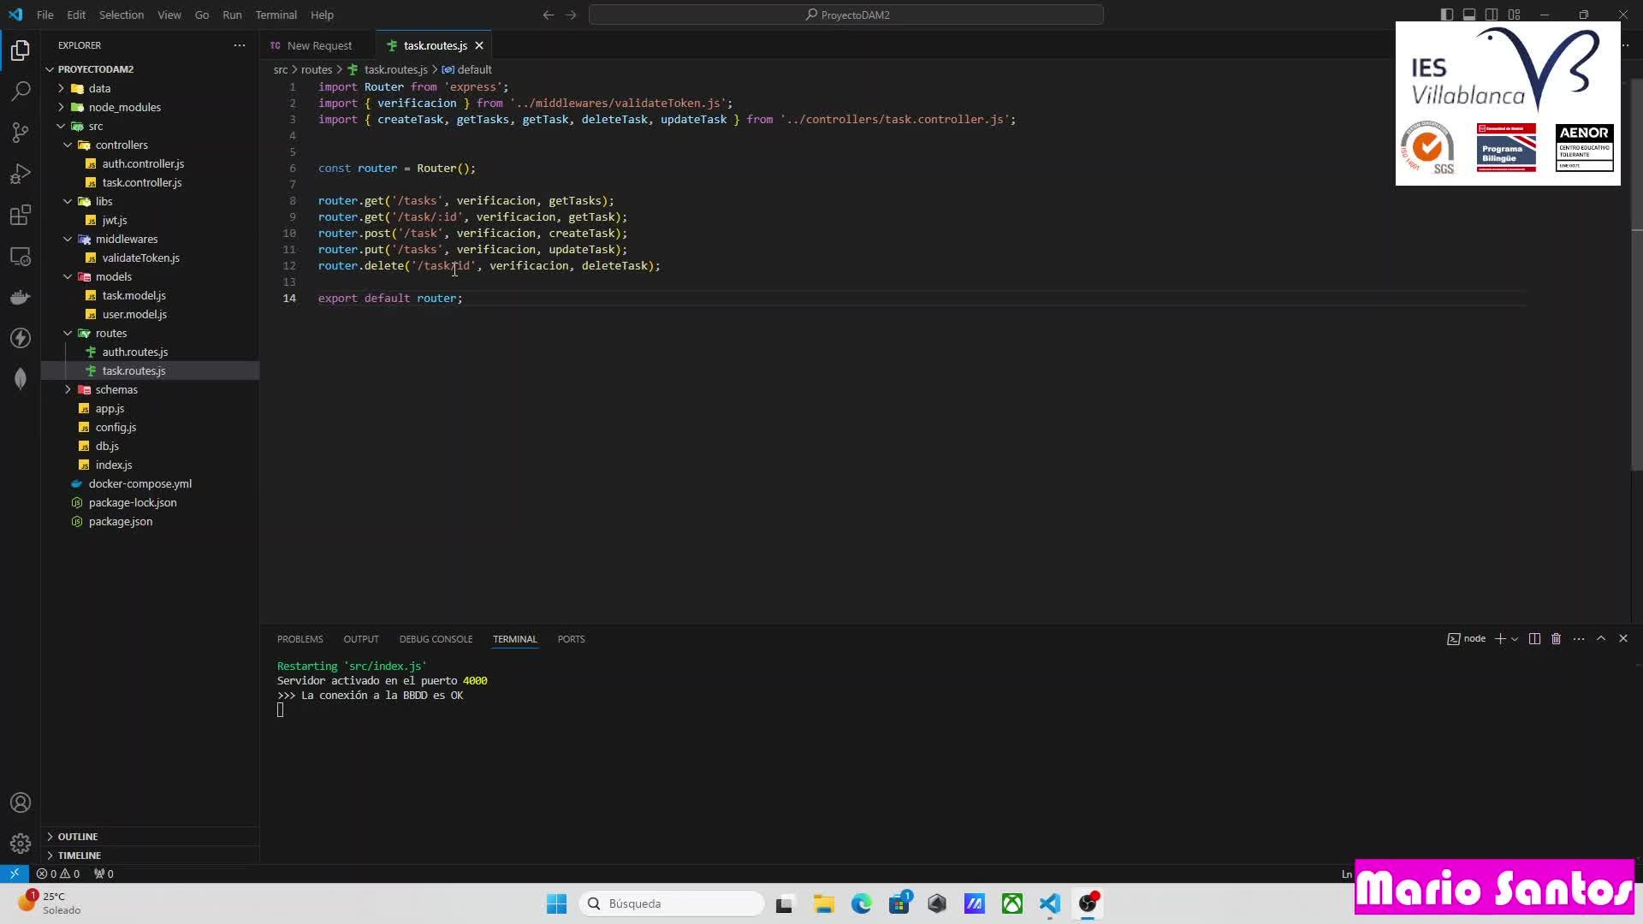Expand the schemas folder
The image size is (1643, 924).
[116, 389]
